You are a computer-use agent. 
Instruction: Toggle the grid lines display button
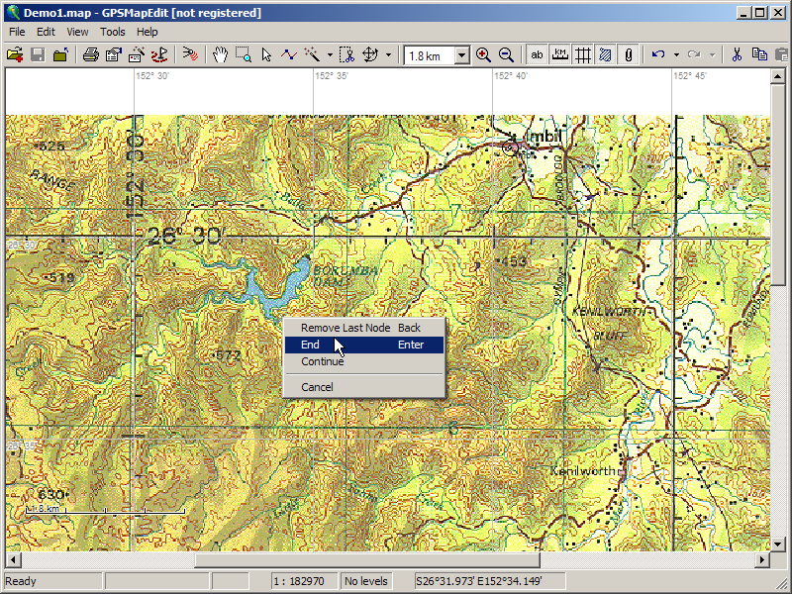tap(583, 55)
